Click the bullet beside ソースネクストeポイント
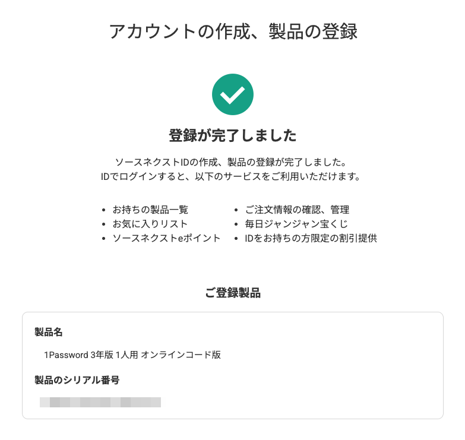 [105, 239]
